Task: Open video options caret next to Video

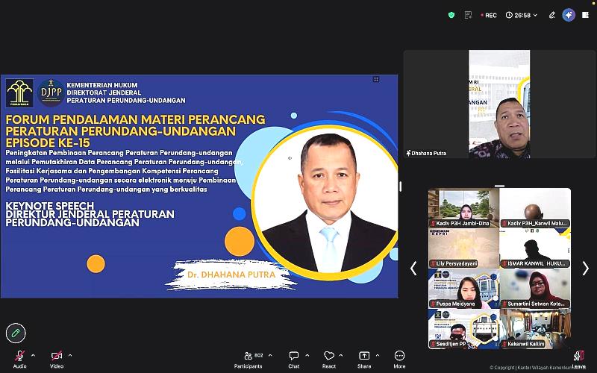Action: coord(70,356)
